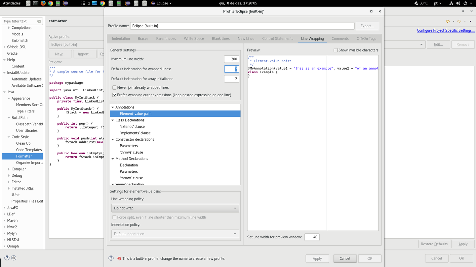Screen dimensions: 476x267
Task: Click the Import... profile button
Action: [85, 54]
